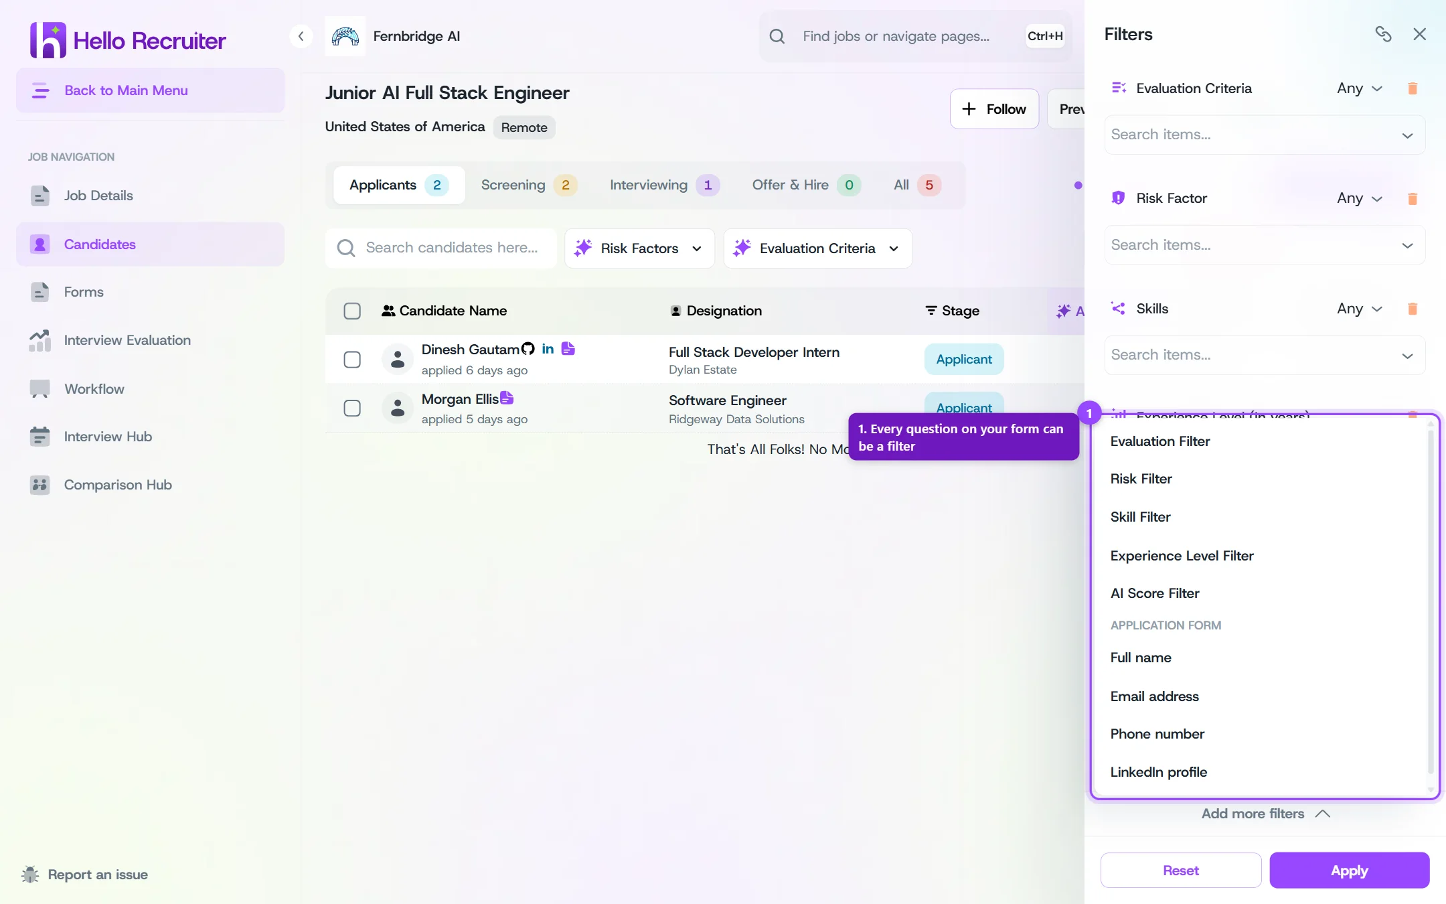Switch to the Screening tab
This screenshot has width=1446, height=904.
(x=529, y=185)
